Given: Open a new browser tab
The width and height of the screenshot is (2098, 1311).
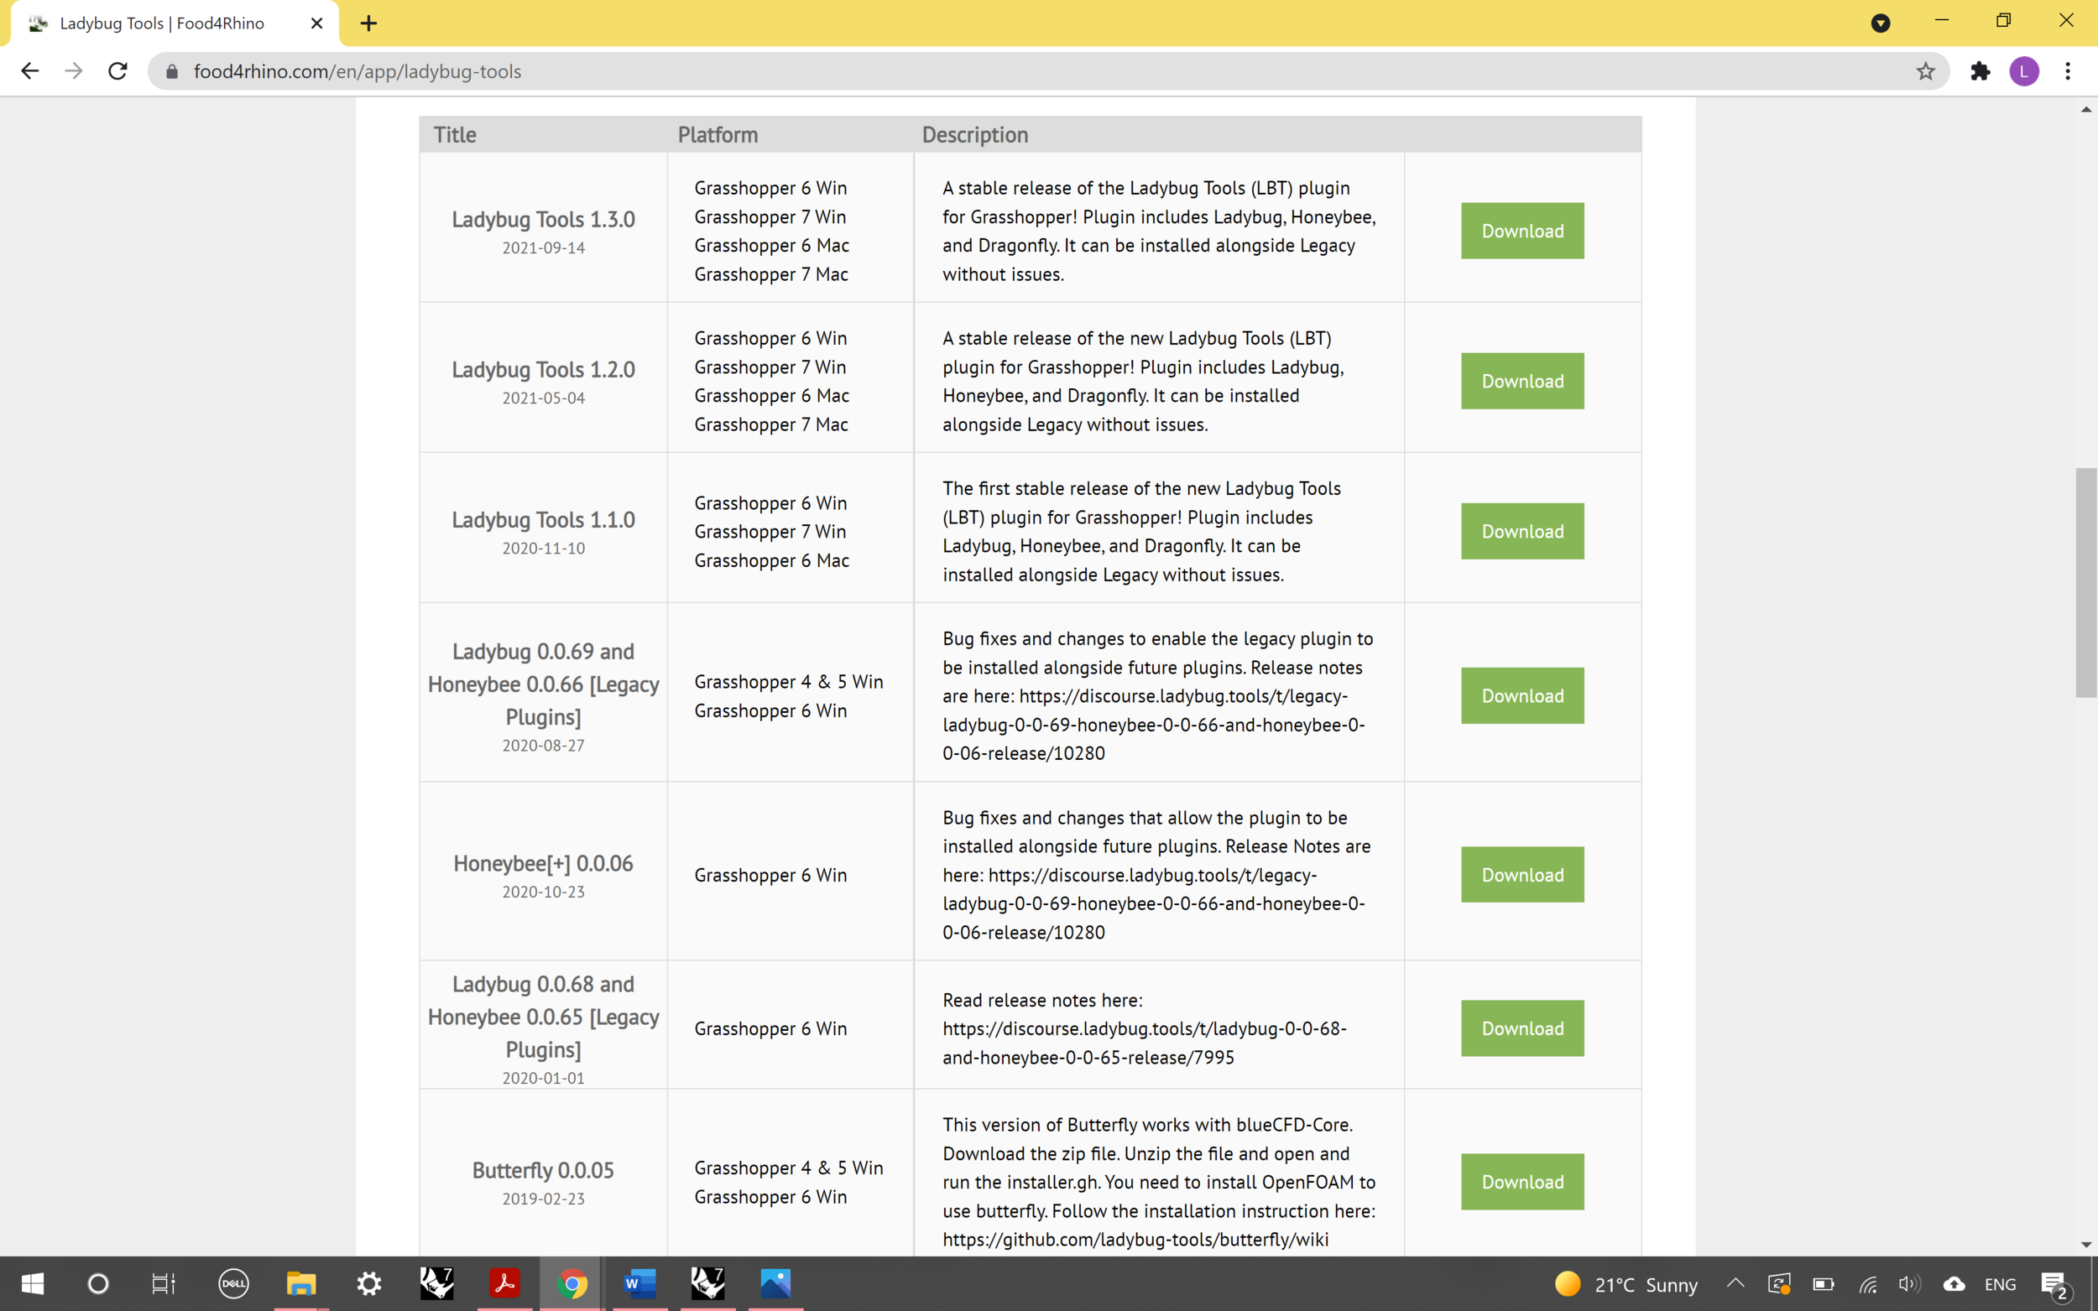Looking at the screenshot, I should coord(368,23).
